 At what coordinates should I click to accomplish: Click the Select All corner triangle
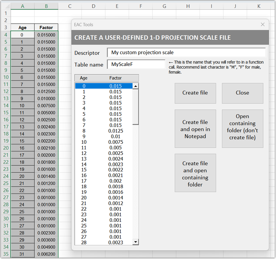7,6
